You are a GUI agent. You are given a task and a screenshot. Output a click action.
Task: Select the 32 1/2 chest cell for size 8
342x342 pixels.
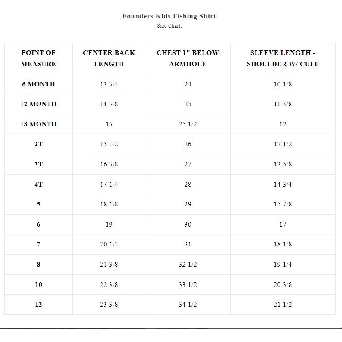(x=188, y=265)
